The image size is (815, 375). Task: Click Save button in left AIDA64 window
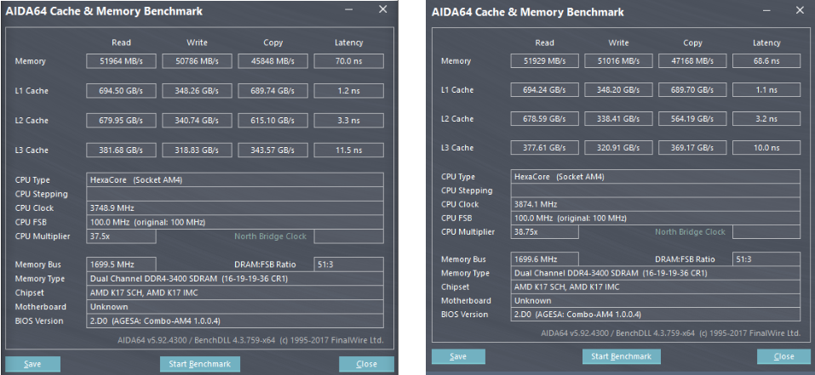click(x=32, y=364)
